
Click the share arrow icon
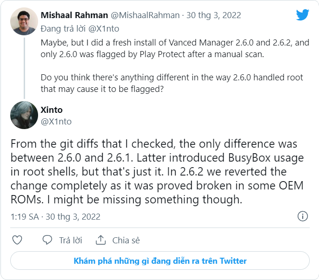(x=100, y=240)
